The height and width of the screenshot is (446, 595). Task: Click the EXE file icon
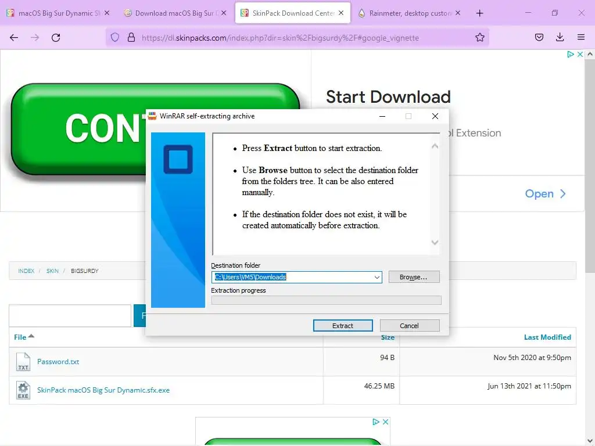point(23,390)
